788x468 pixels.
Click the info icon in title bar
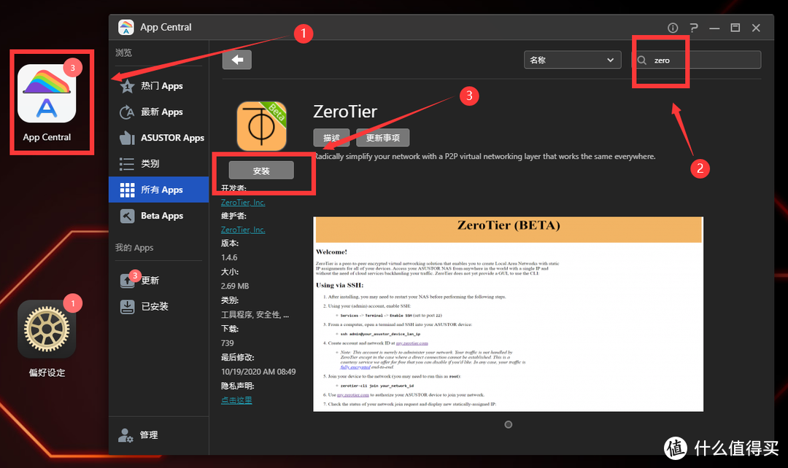coord(672,27)
